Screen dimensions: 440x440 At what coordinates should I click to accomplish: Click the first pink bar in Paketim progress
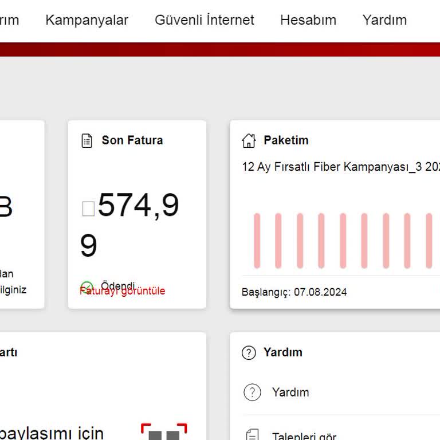pos(257,241)
